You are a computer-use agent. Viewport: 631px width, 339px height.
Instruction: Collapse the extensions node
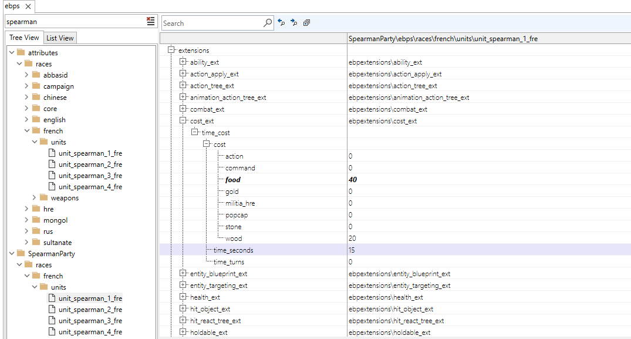(x=171, y=49)
